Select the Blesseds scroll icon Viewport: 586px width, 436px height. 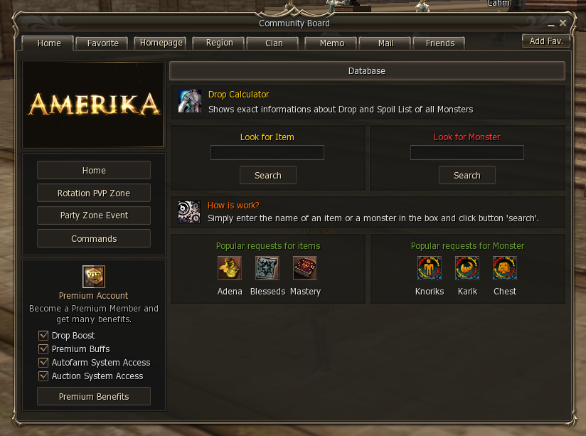[267, 267]
